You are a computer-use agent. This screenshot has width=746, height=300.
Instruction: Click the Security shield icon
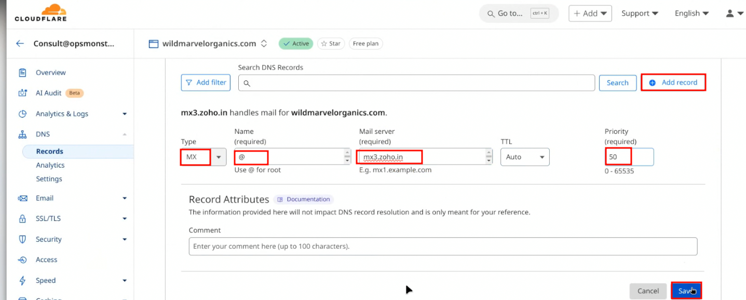(22, 239)
